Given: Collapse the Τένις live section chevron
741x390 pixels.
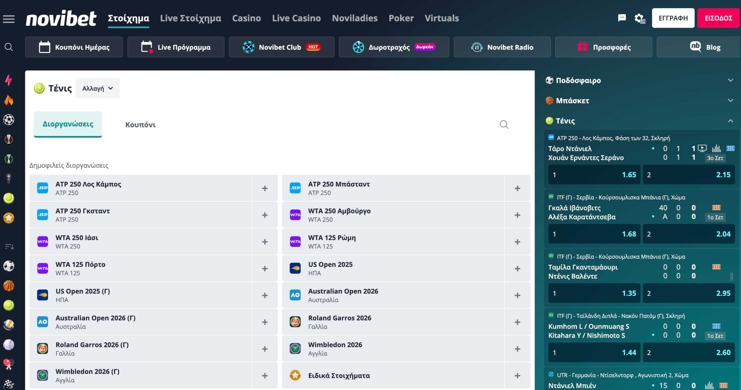Looking at the screenshot, I should [731, 121].
